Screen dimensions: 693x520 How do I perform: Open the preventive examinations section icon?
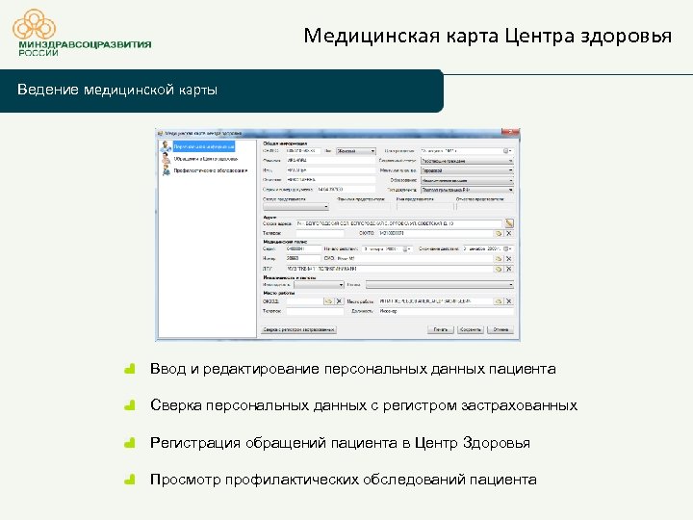(167, 170)
